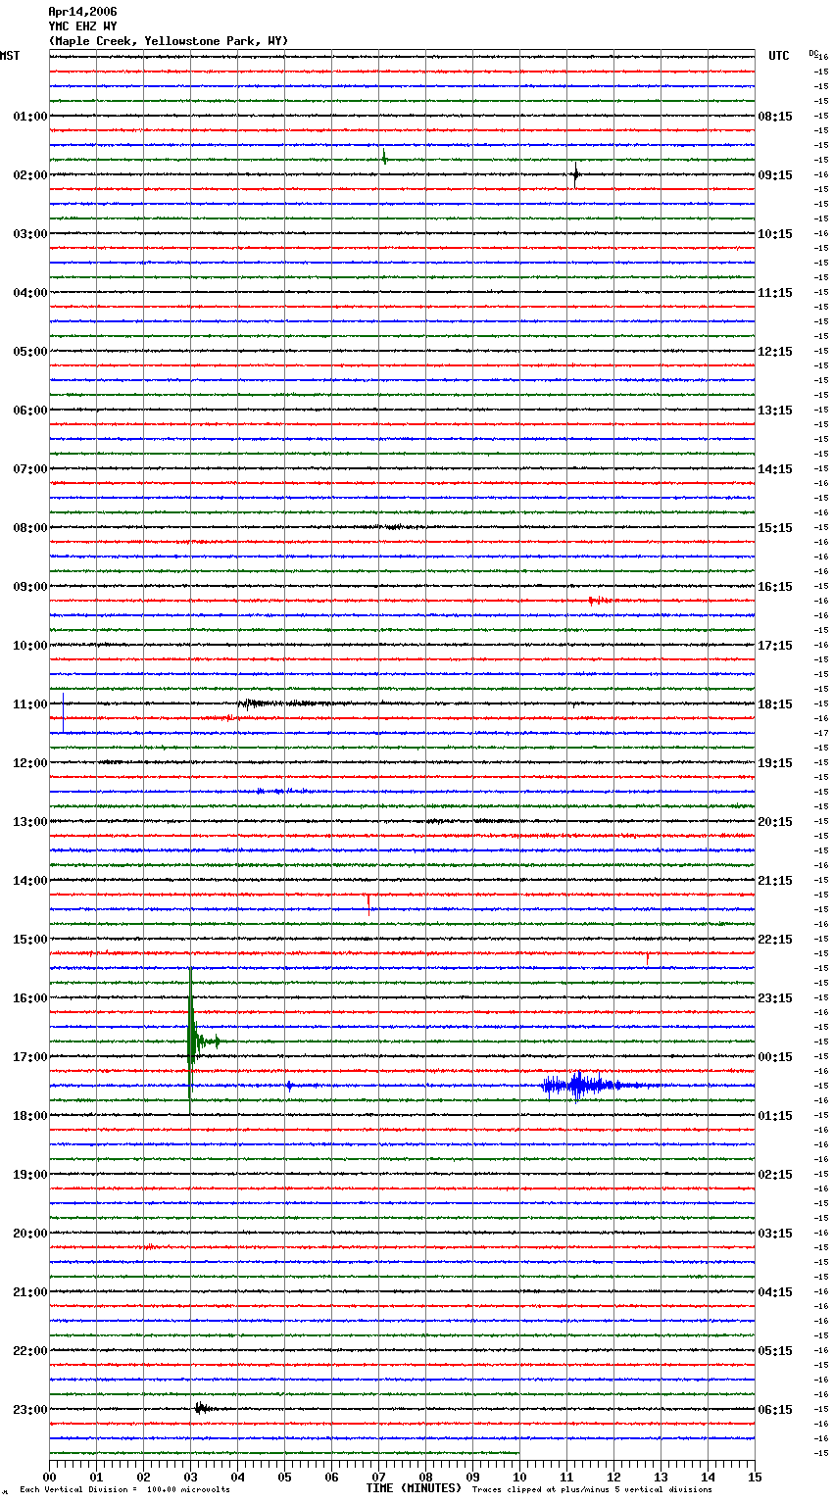Viewport: 833px width, 1503px height.
Task: Click the "08:15" UTC time label
Action: (775, 117)
